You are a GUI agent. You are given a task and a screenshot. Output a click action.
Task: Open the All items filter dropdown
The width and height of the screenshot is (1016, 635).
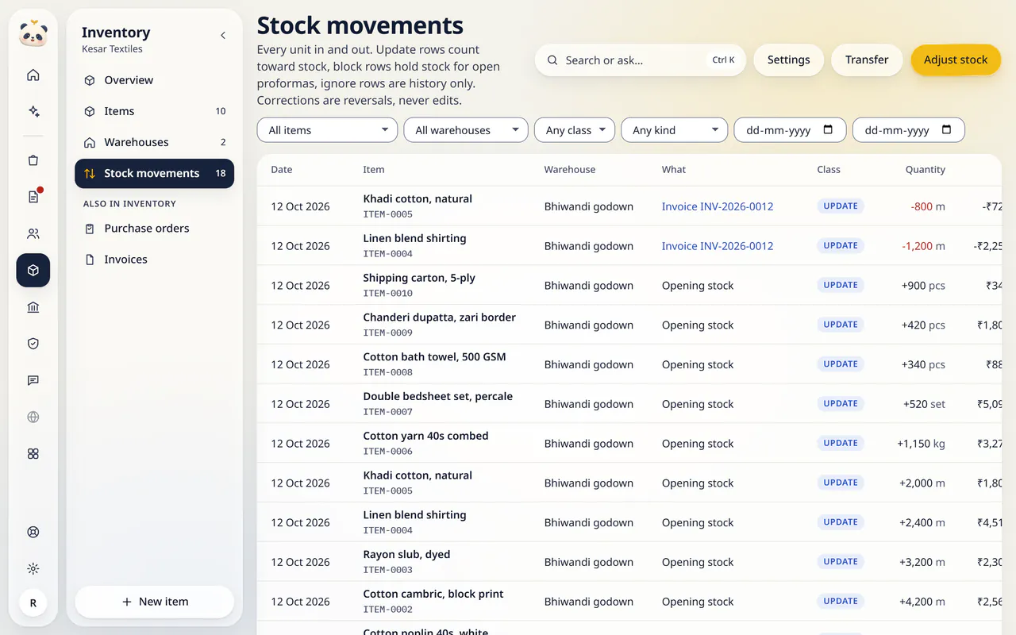pyautogui.click(x=327, y=130)
